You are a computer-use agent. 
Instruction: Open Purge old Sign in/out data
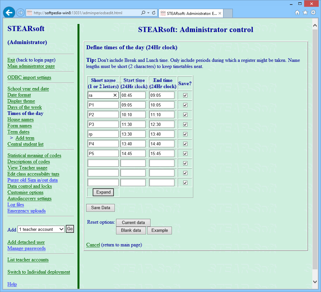point(32,180)
